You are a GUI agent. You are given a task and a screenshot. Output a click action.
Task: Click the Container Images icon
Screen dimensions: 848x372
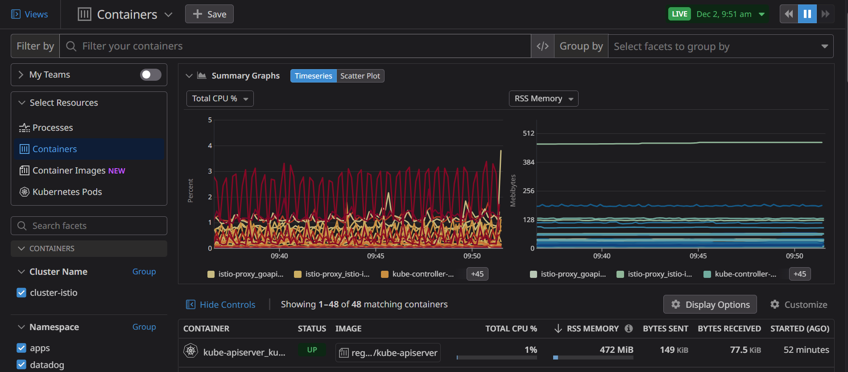[x=25, y=170]
